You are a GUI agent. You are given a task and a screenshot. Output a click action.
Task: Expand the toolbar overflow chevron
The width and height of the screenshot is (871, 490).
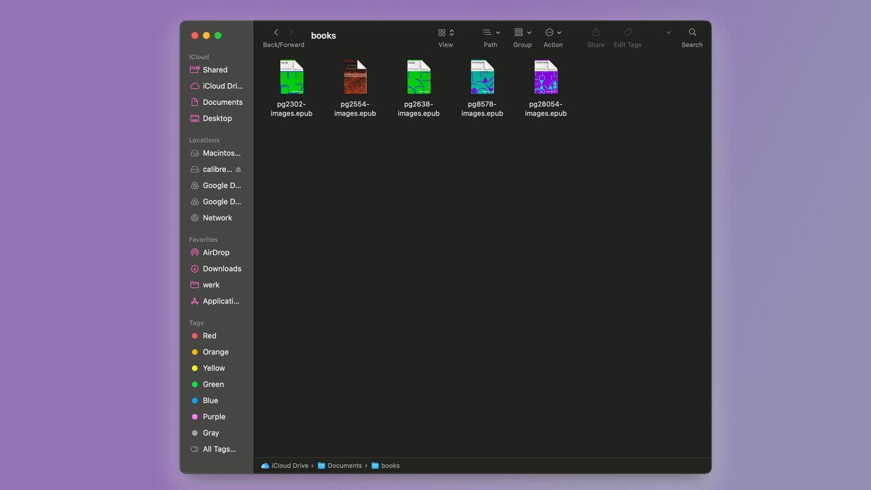(669, 33)
